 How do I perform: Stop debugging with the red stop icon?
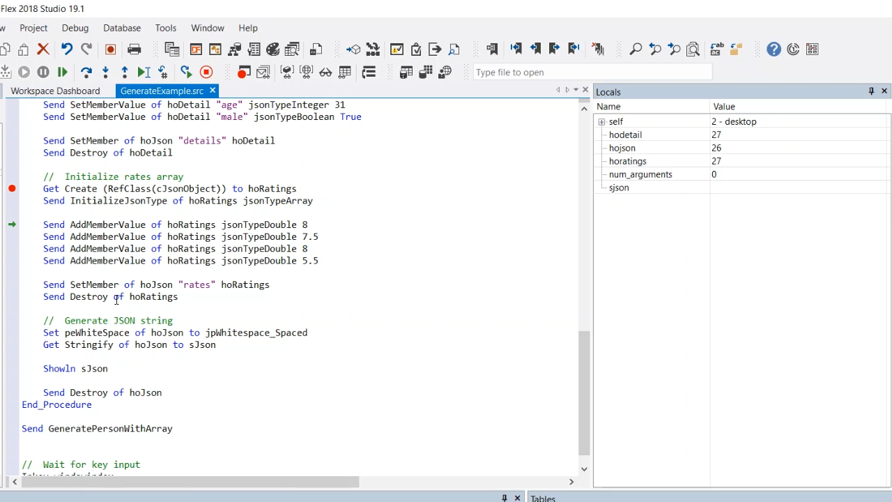click(206, 72)
